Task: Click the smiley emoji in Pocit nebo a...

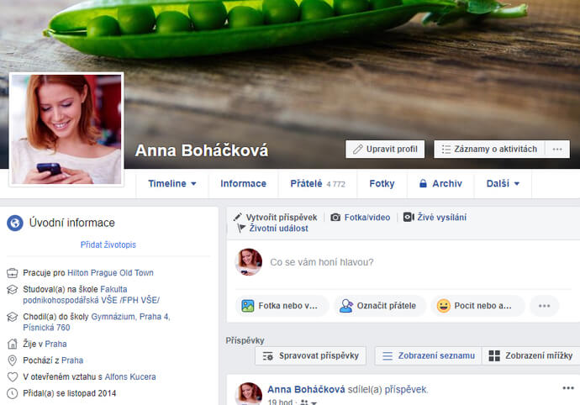Action: [x=443, y=306]
